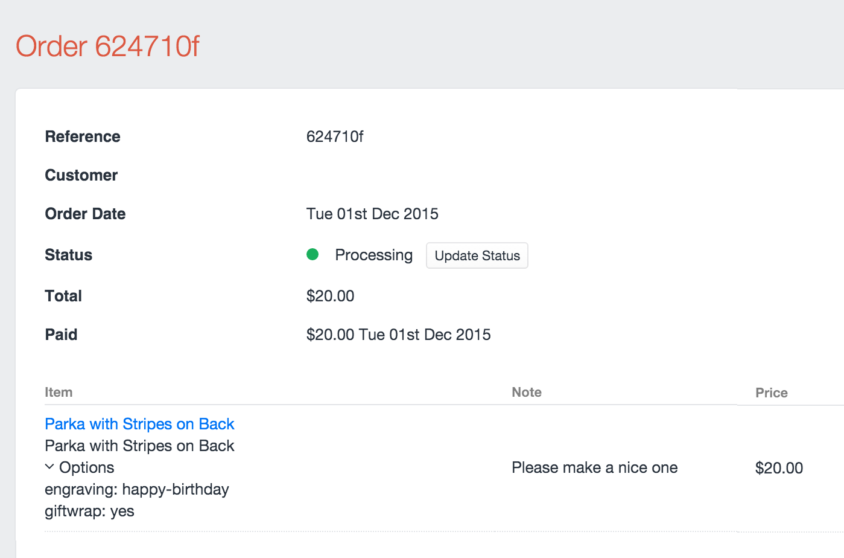Image resolution: width=844 pixels, height=558 pixels.
Task: Click the $20.00 item price
Action: pos(779,468)
